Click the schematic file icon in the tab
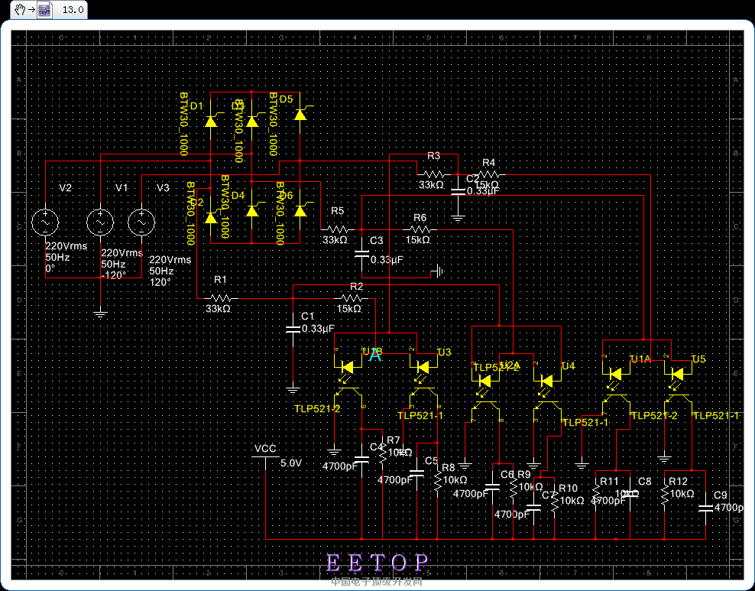 click(x=45, y=10)
